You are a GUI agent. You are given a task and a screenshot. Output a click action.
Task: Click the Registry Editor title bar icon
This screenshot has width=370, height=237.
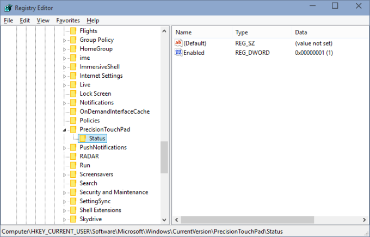[x=7, y=7]
